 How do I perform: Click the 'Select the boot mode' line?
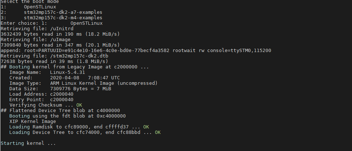29,1
